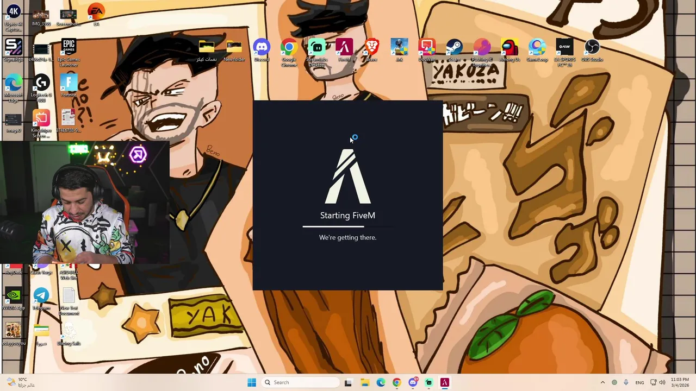Click the Windows Start button
The image size is (696, 391).
252,382
